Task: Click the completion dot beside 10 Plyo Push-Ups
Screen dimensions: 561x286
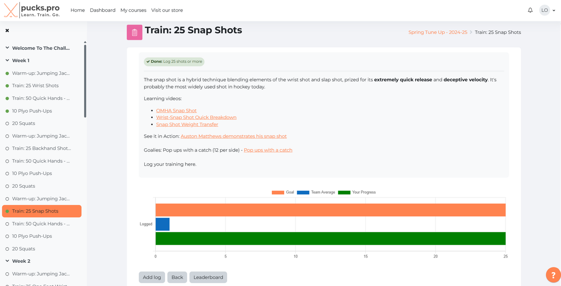Action: coord(7,111)
